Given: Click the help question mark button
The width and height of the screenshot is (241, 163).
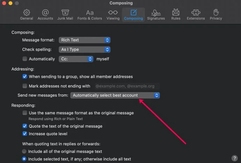Looking at the screenshot, I should point(235,158).
